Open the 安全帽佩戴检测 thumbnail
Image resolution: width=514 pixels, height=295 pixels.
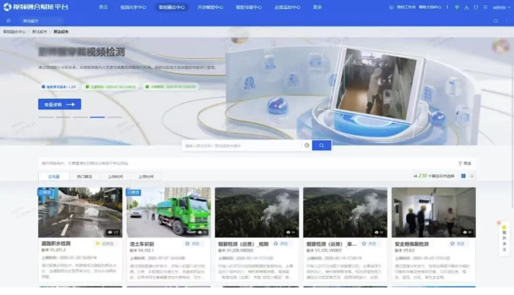tap(434, 212)
